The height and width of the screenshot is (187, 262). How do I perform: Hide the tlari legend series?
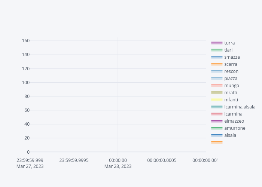tap(228, 50)
